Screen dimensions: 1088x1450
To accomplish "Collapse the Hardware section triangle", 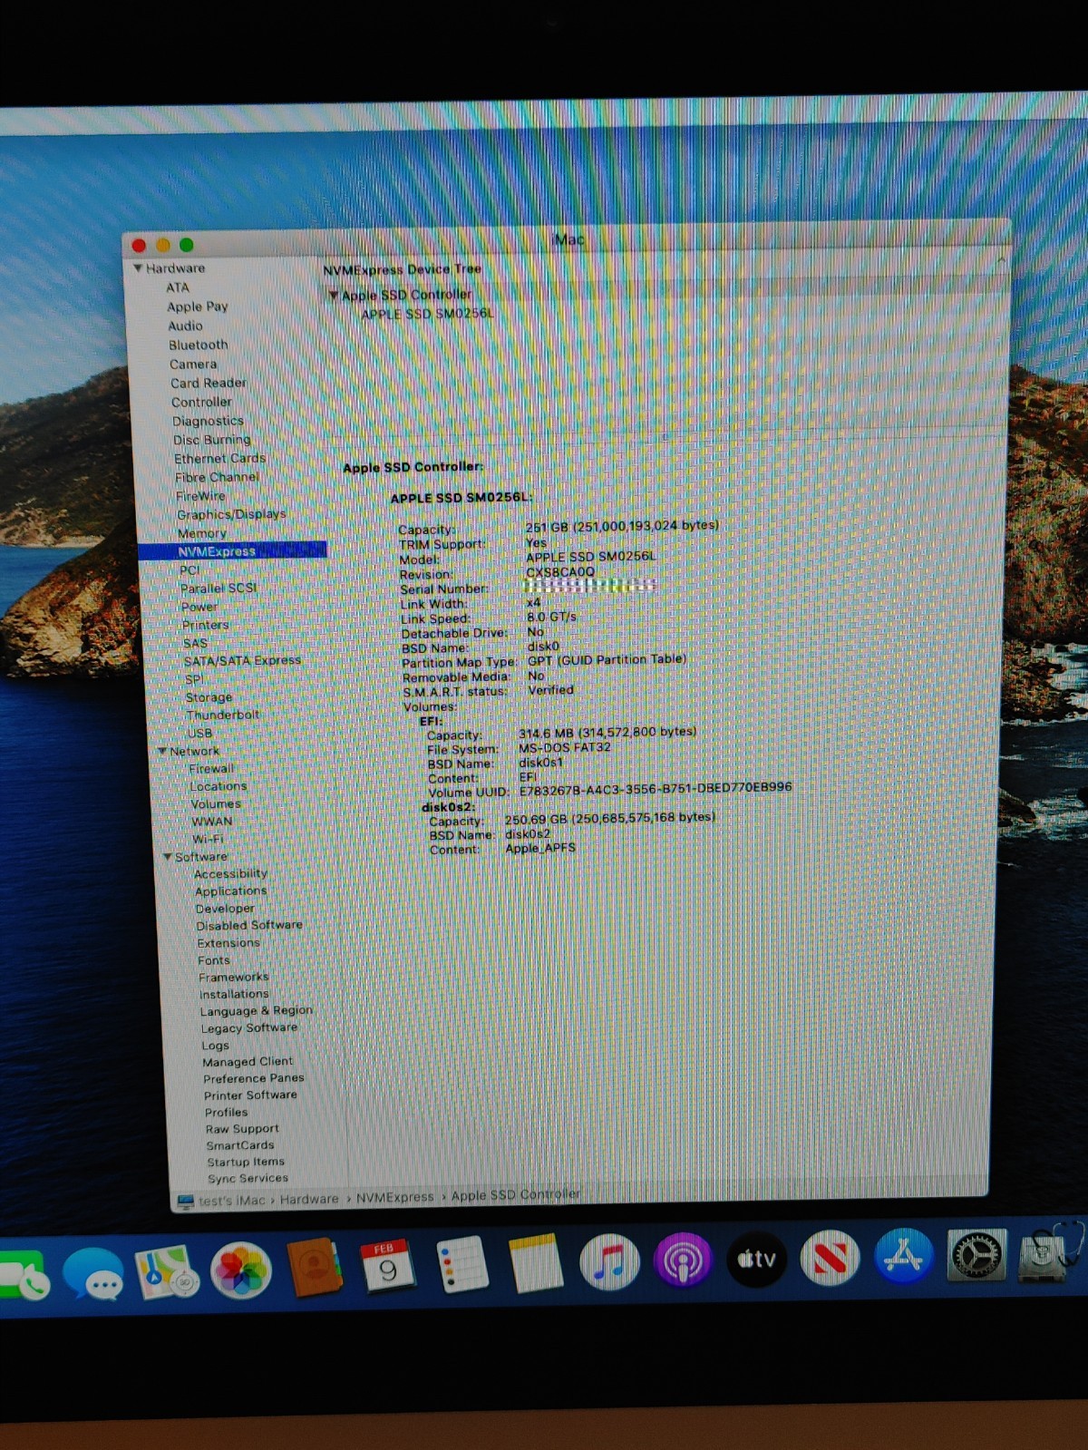I will pos(138,268).
